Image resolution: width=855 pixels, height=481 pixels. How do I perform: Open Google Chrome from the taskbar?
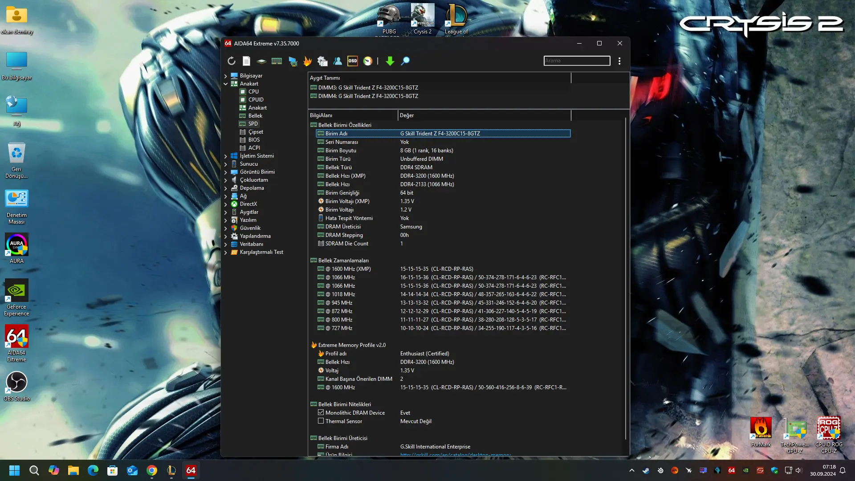pyautogui.click(x=152, y=470)
